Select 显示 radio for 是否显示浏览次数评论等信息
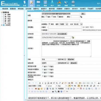Viewport: 101px width, 101px height. pos(43,76)
